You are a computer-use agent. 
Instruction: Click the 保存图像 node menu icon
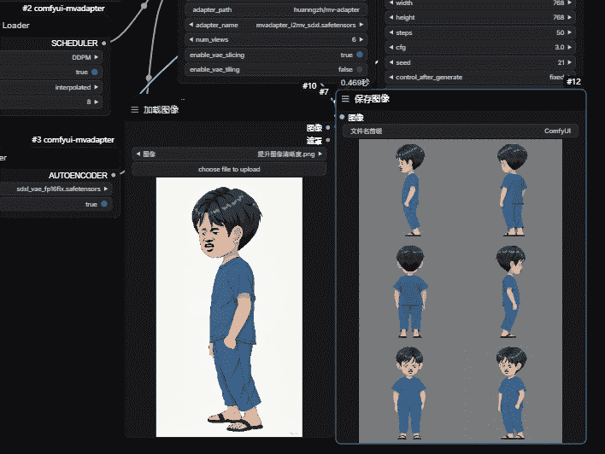pos(346,99)
